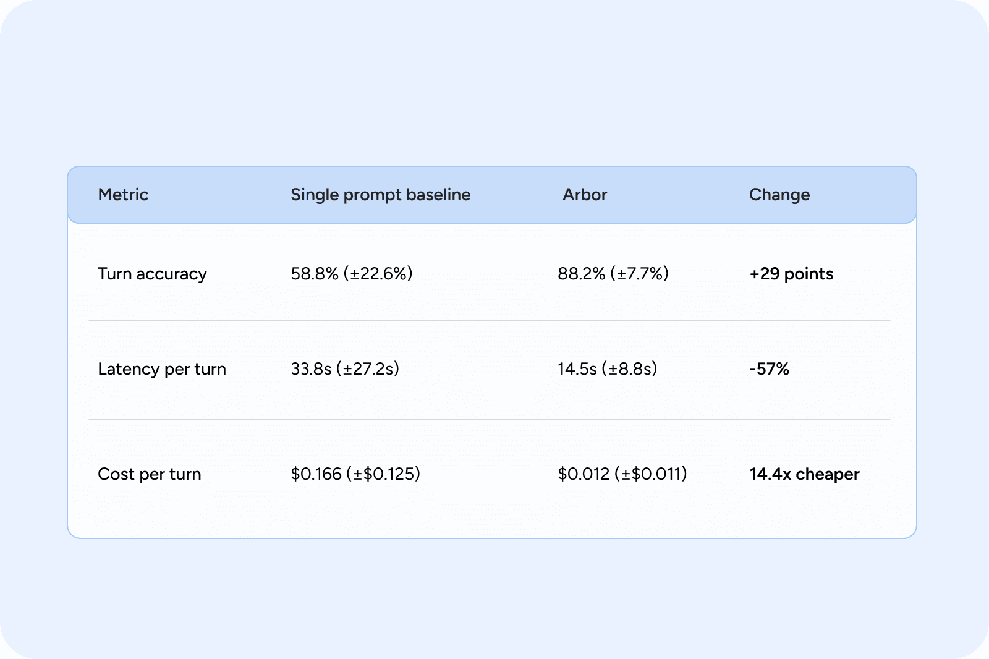
Task: Click the Metric column header
Action: pos(123,195)
